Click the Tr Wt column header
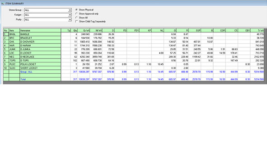This screenshot has width=267, height=166. pyautogui.click(x=257, y=31)
